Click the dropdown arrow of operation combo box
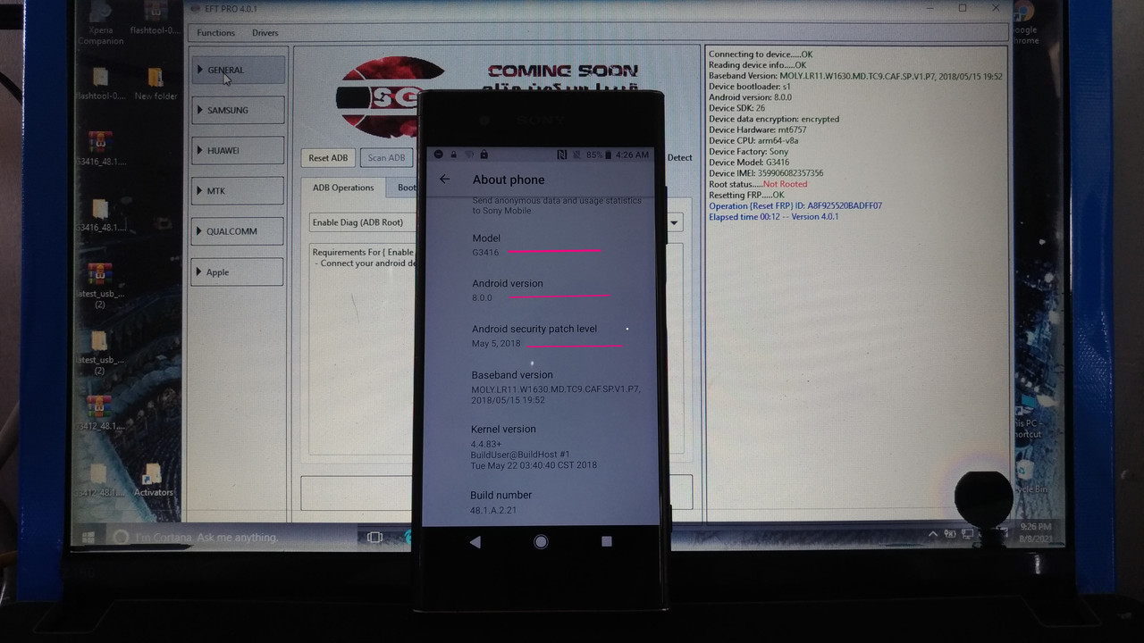Image resolution: width=1144 pixels, height=643 pixels. pos(674,222)
